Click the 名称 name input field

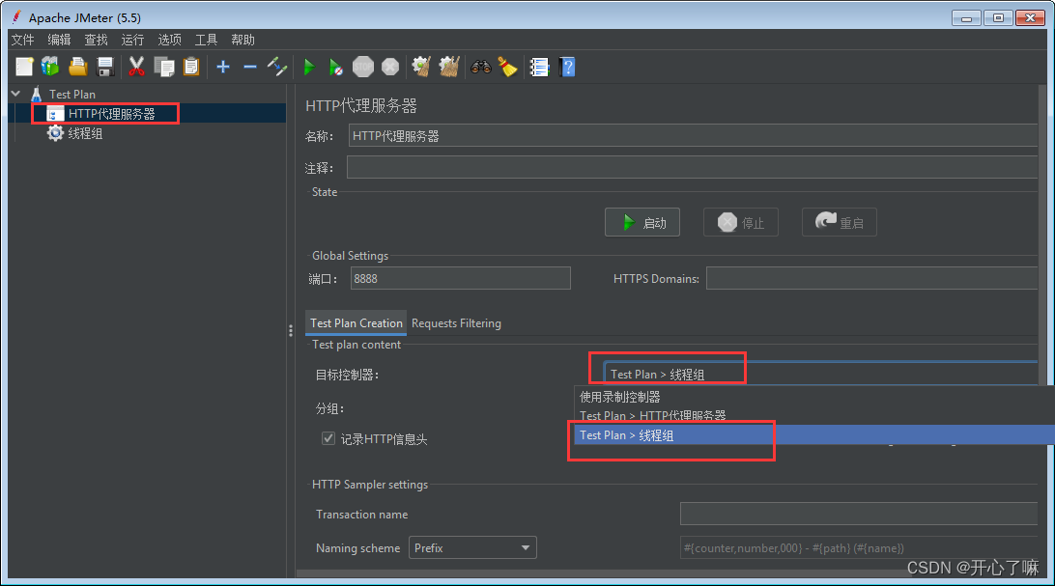tap(693, 136)
